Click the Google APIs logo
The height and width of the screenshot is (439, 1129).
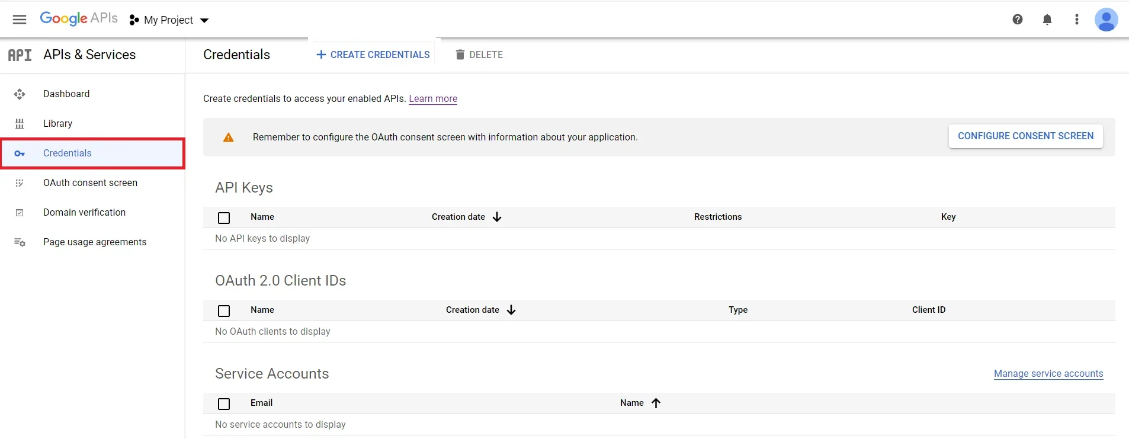click(x=79, y=18)
